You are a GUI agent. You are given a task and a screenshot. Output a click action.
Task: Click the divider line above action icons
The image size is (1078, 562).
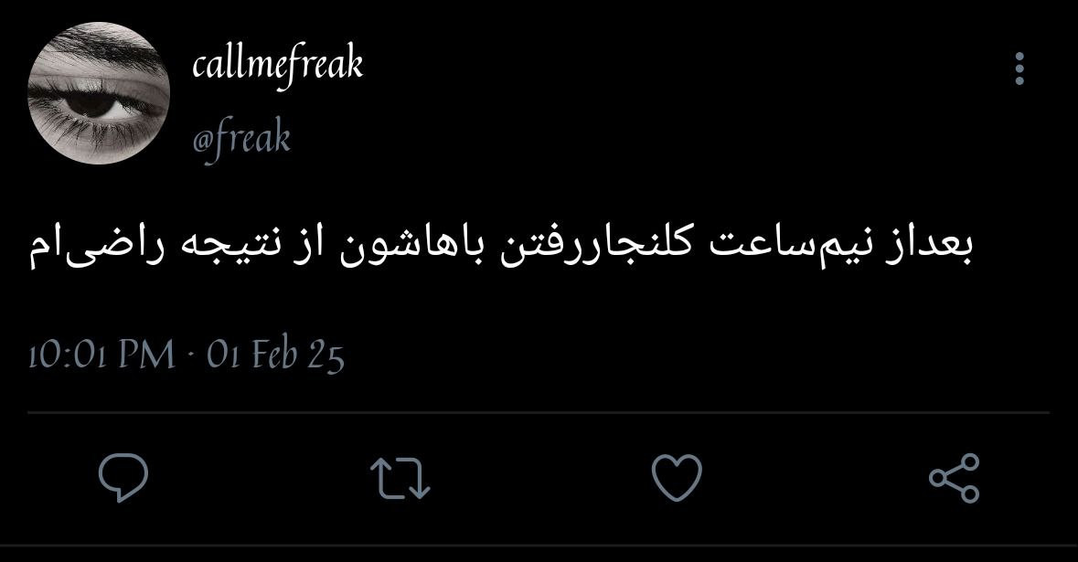[x=539, y=413]
